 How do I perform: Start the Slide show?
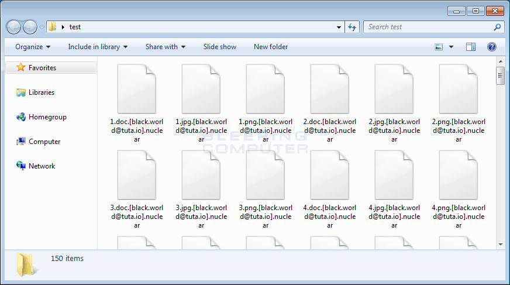click(220, 47)
